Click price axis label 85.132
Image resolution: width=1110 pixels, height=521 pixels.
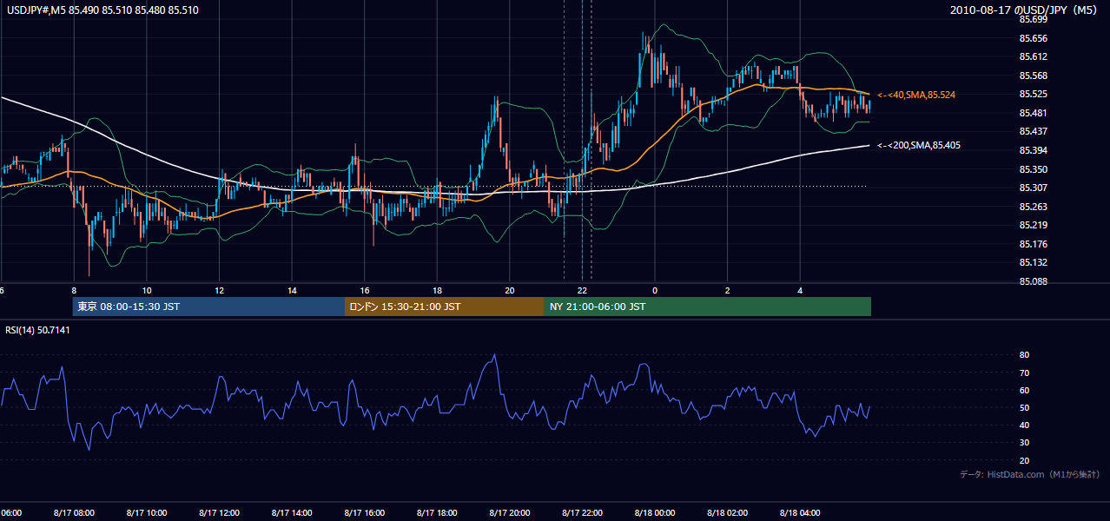[1033, 262]
